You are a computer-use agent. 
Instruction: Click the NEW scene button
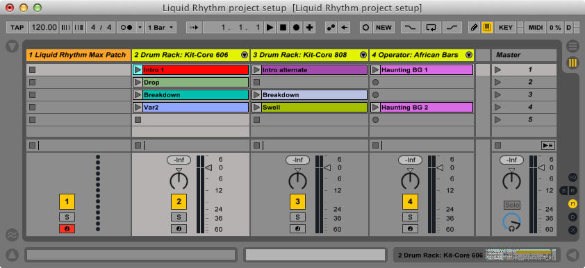pos(384,28)
